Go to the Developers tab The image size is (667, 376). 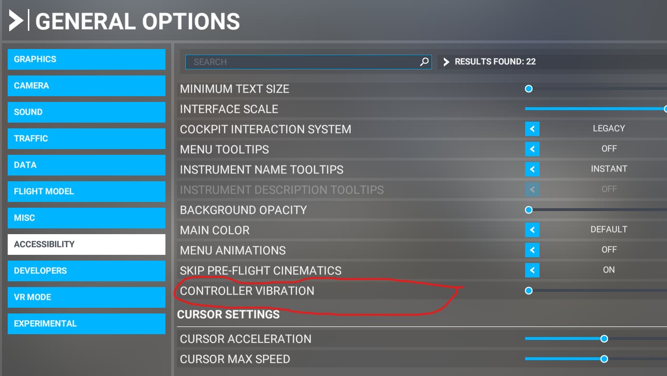coord(87,271)
